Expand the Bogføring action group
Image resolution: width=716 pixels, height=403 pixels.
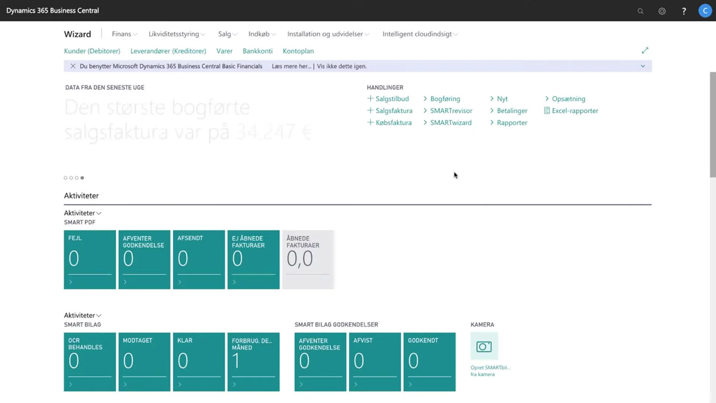442,99
